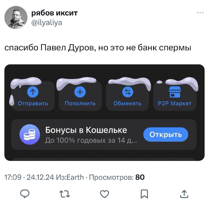
Task: Bookmark this tweet
Action: point(144,194)
